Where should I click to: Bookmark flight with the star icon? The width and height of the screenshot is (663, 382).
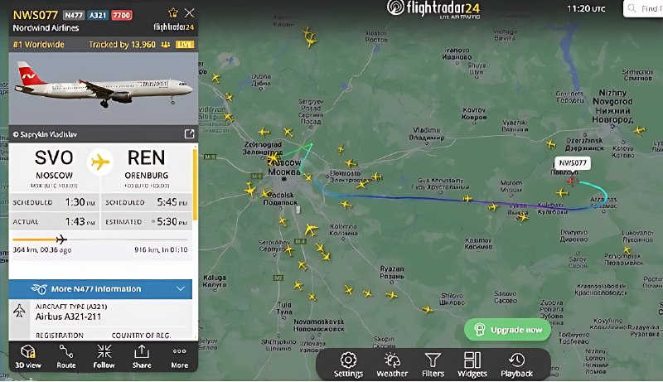[x=173, y=12]
